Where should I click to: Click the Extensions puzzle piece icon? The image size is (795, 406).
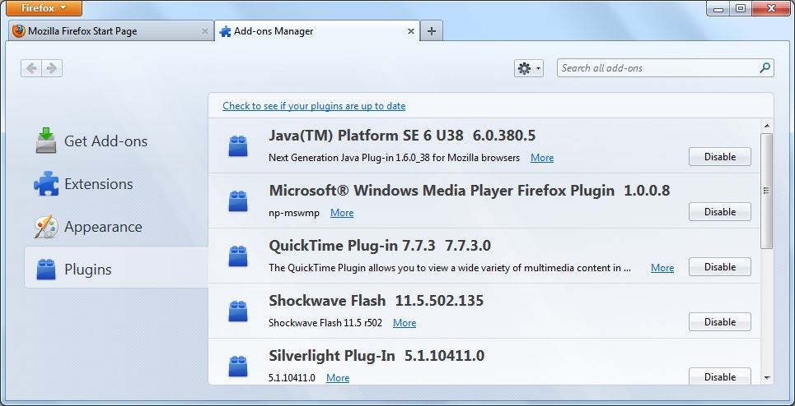tap(46, 183)
